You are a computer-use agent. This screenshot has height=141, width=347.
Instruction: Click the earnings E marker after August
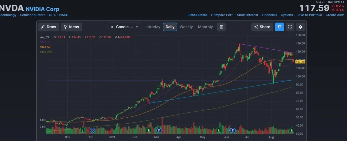[291, 130]
